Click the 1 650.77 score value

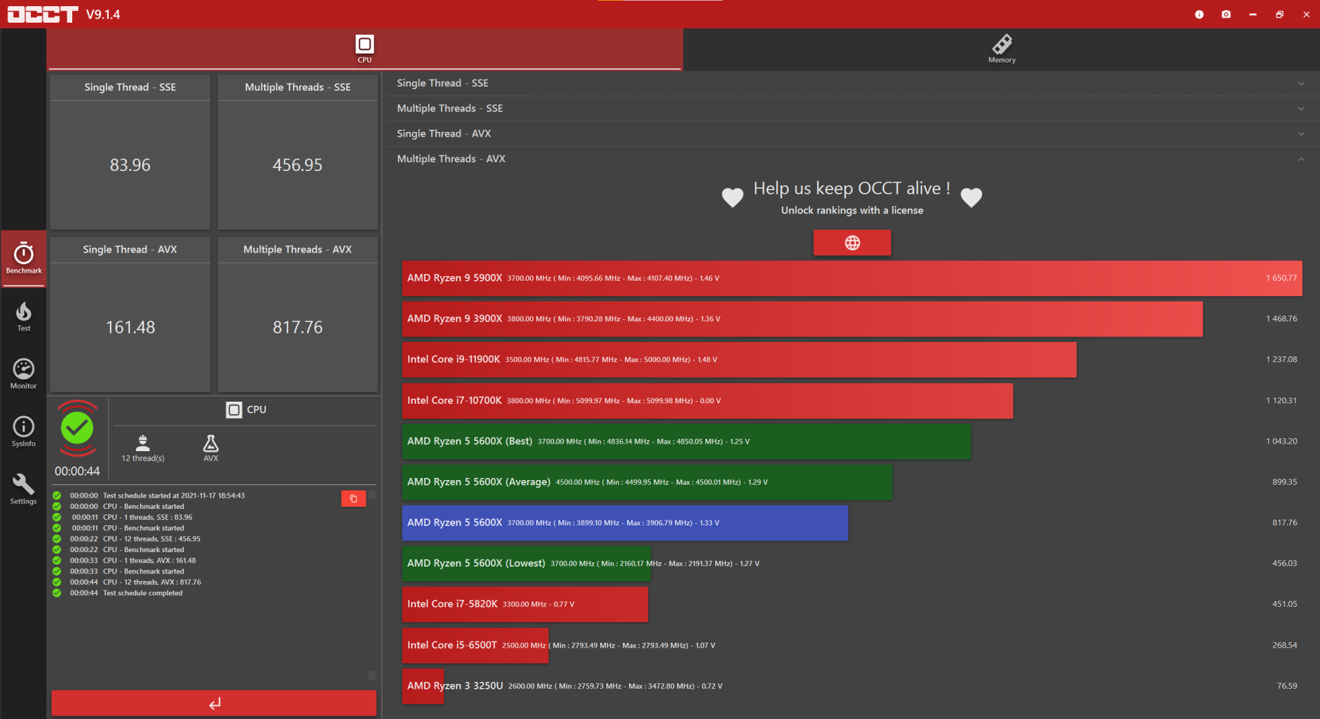(x=1281, y=278)
